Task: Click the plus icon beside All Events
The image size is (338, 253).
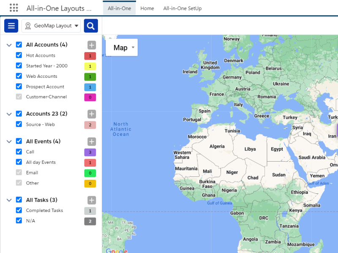Action: [93, 141]
